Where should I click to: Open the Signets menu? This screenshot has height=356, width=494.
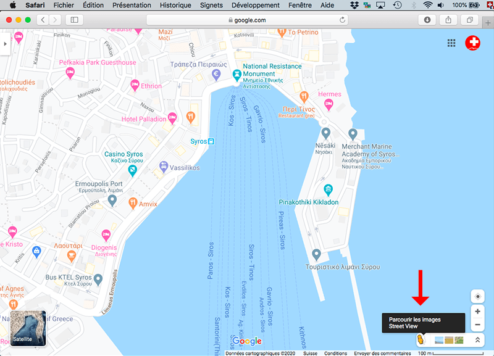pyautogui.click(x=211, y=5)
